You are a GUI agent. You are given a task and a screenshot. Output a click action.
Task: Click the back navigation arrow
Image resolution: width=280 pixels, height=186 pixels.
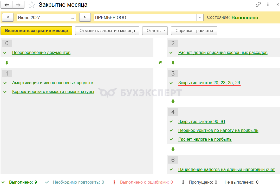click(x=6, y=5)
